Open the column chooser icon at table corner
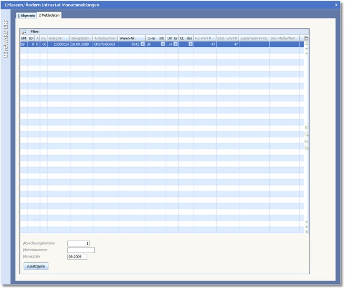This screenshot has width=345, height=289. click(307, 38)
